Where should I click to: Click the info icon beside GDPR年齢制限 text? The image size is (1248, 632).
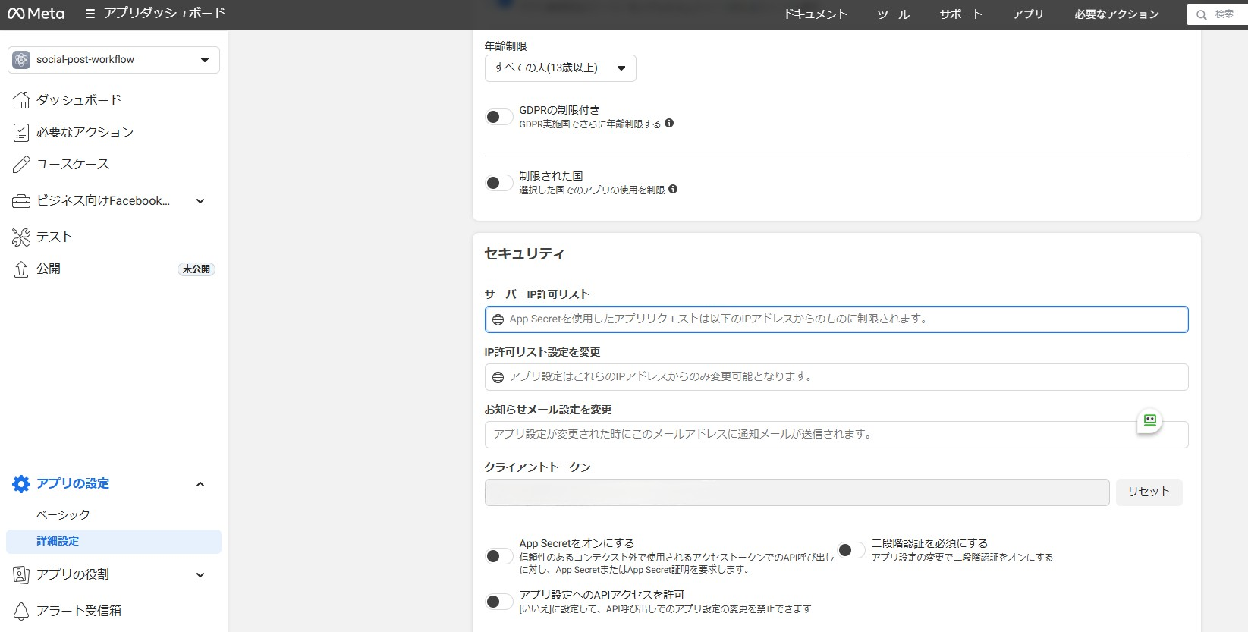pyautogui.click(x=669, y=123)
